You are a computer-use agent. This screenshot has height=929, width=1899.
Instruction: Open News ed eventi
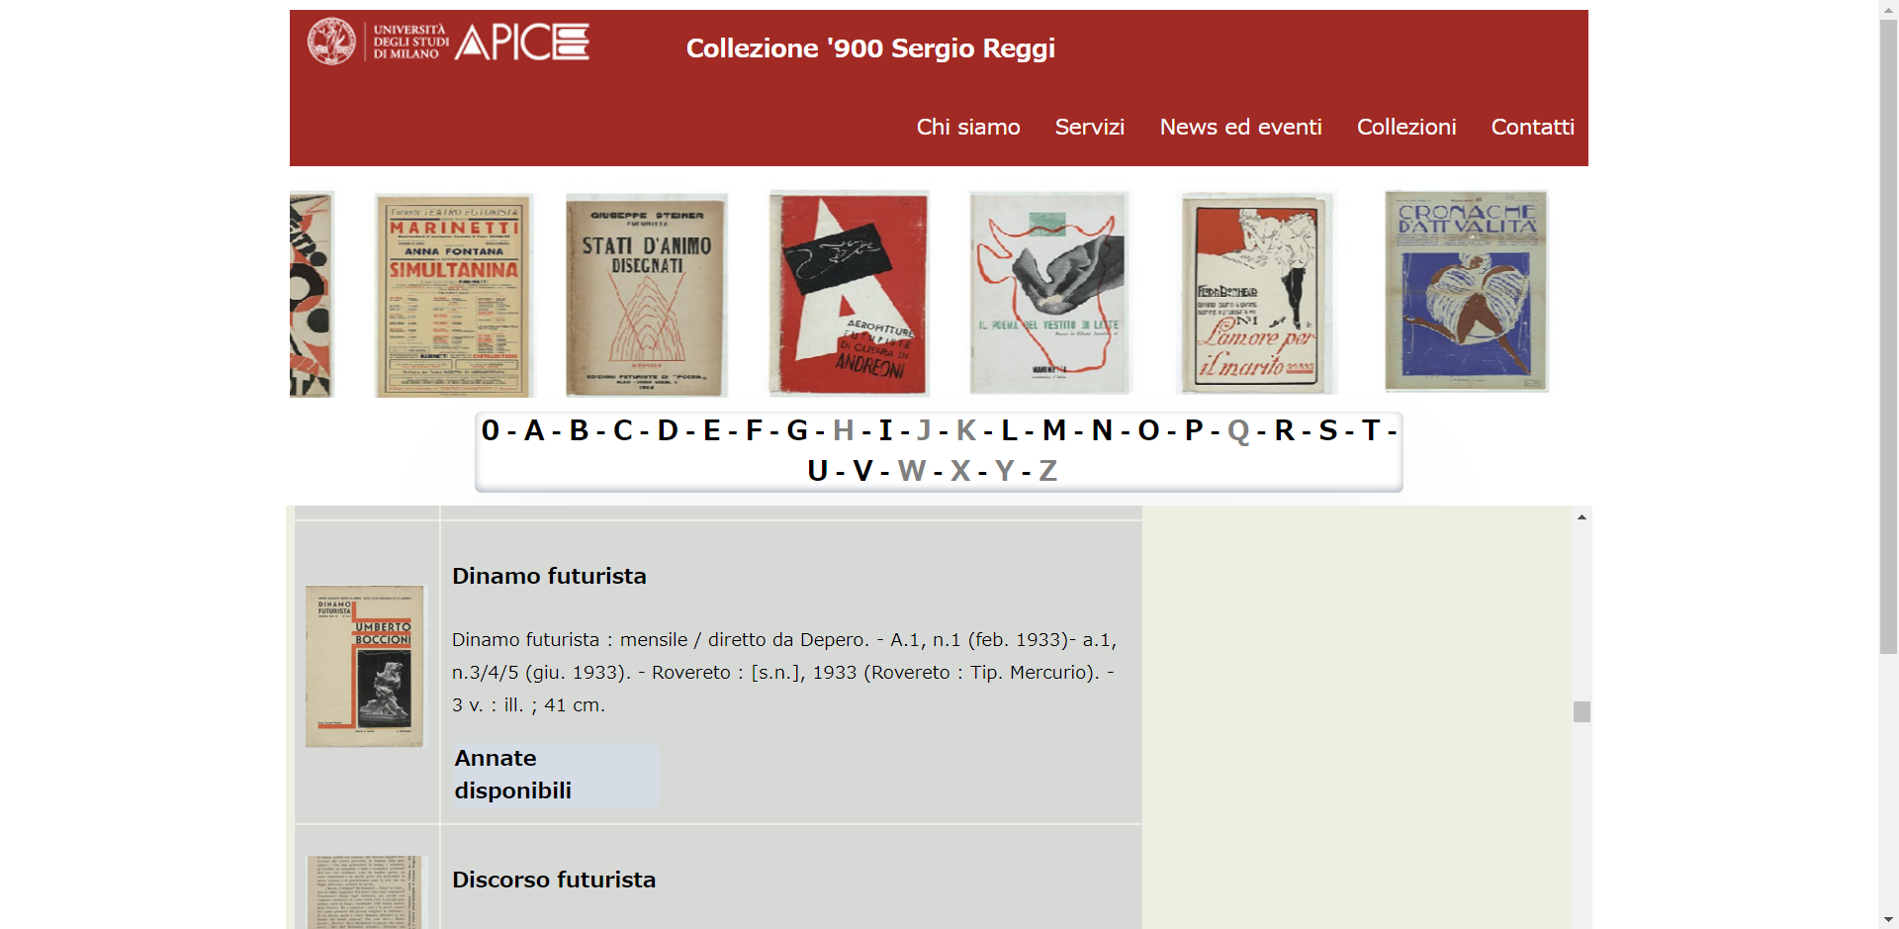point(1240,127)
